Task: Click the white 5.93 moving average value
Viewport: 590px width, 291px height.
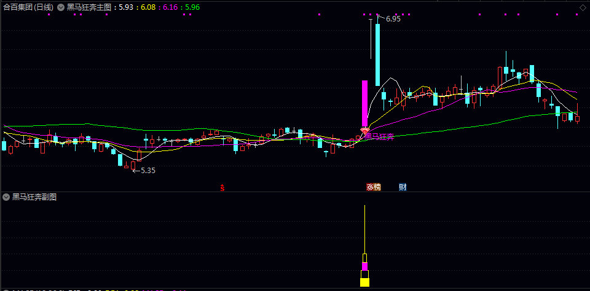Action: tap(126, 7)
